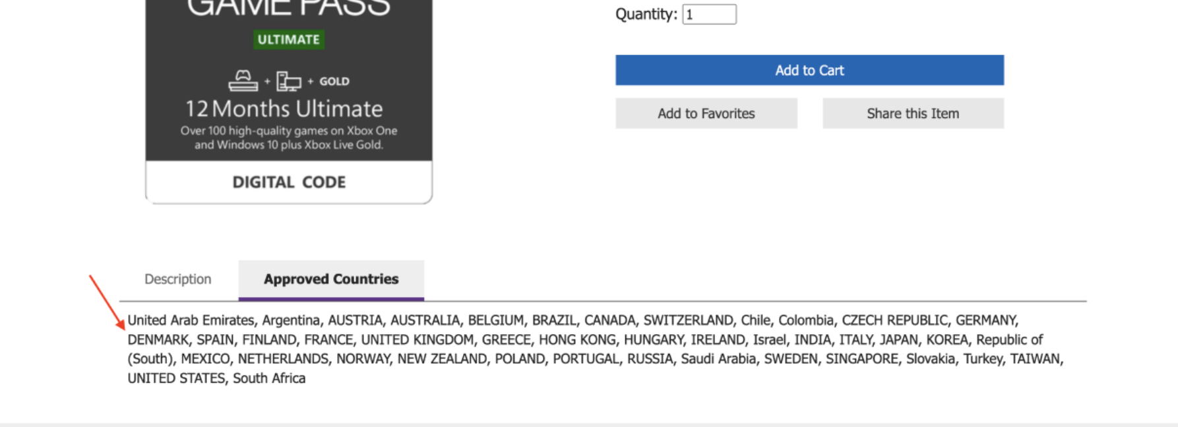The image size is (1178, 427).
Task: Click South Africa in country list
Action: 269,378
